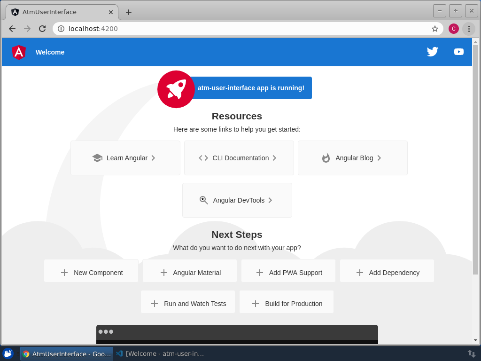Image resolution: width=481 pixels, height=361 pixels.
Task: Click the graduation cap icon by Learn Angular
Action: [x=97, y=158]
